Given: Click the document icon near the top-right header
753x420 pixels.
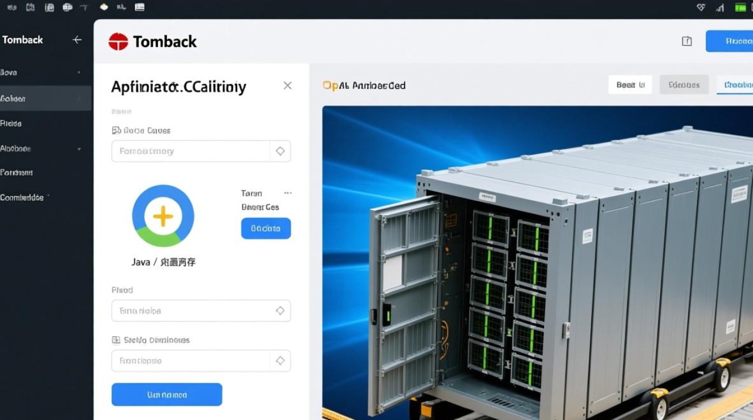Looking at the screenshot, I should (x=686, y=41).
